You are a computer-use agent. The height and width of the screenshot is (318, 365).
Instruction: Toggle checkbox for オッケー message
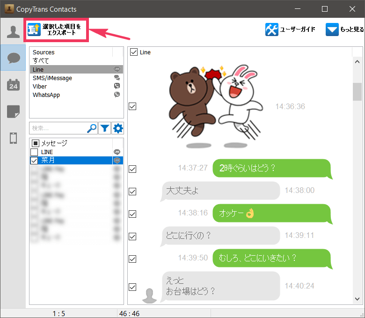(x=132, y=214)
